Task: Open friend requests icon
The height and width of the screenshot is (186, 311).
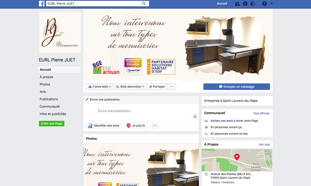Action: pyautogui.click(x=237, y=3)
